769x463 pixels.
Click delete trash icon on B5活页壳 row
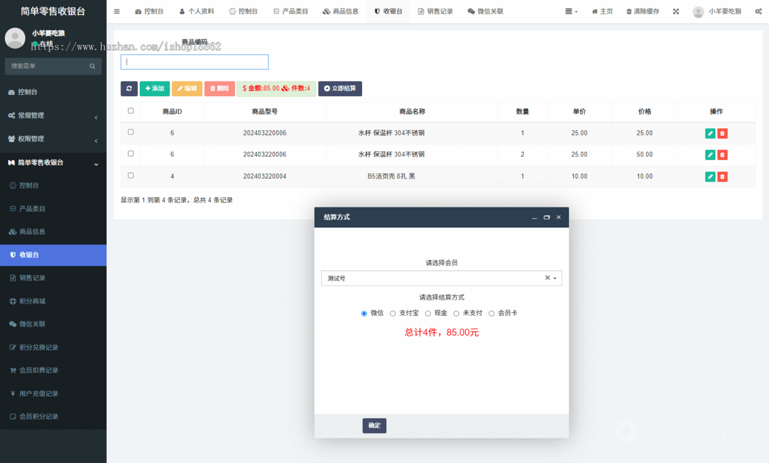(723, 176)
